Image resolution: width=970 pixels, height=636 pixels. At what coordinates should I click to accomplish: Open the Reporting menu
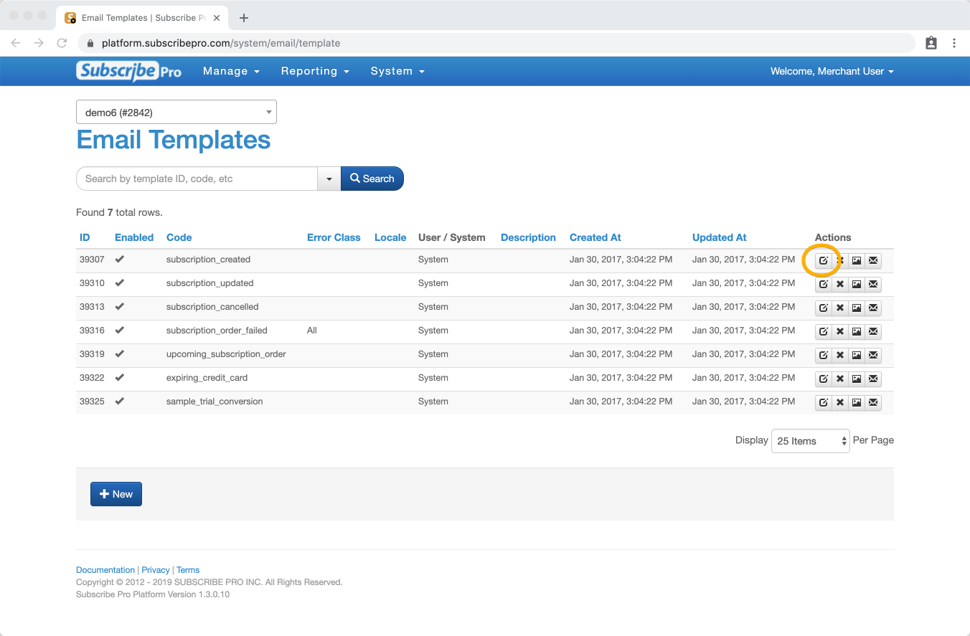pos(315,71)
